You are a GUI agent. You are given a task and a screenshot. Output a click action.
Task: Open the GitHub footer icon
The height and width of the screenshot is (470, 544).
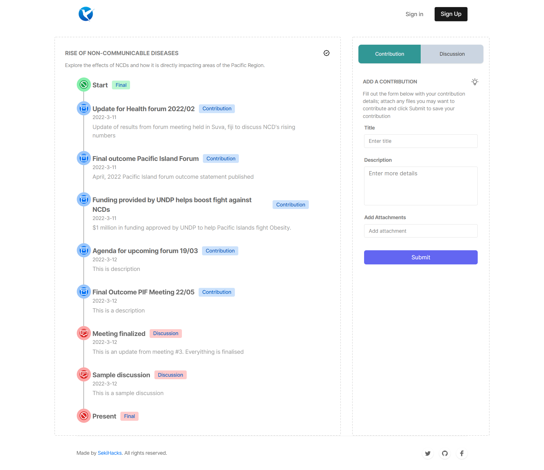click(x=445, y=453)
